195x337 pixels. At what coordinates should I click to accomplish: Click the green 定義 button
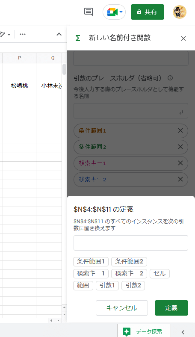(171, 308)
